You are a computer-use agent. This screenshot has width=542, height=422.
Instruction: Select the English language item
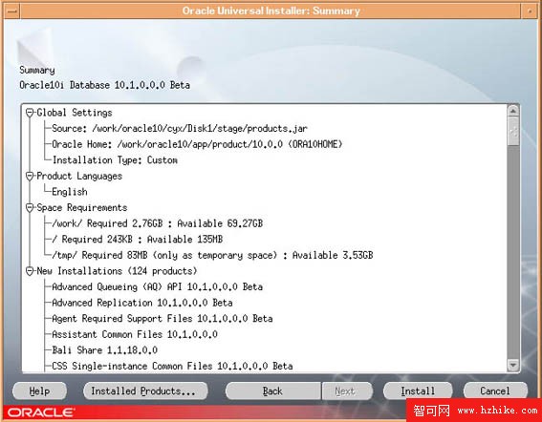click(70, 192)
